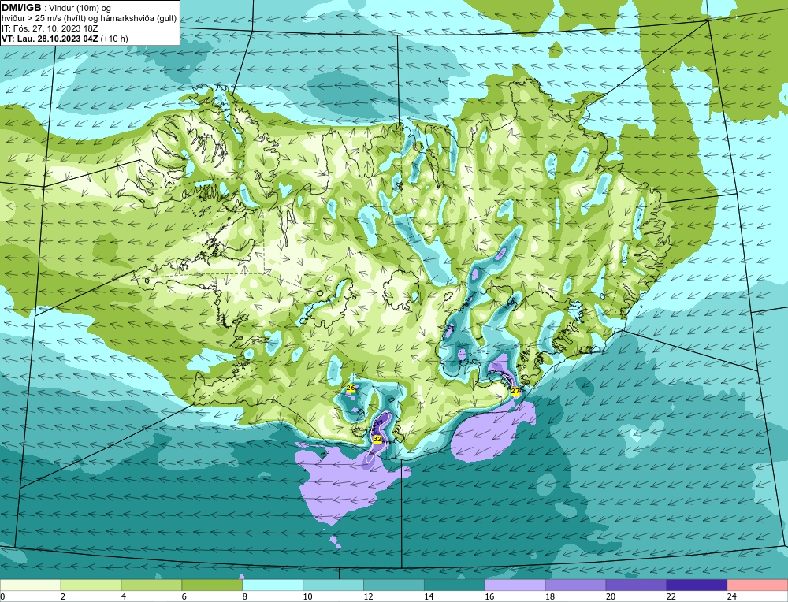Click the 22–24 m/s dark indigo legend swatch
The width and height of the screenshot is (788, 602).
[697, 585]
